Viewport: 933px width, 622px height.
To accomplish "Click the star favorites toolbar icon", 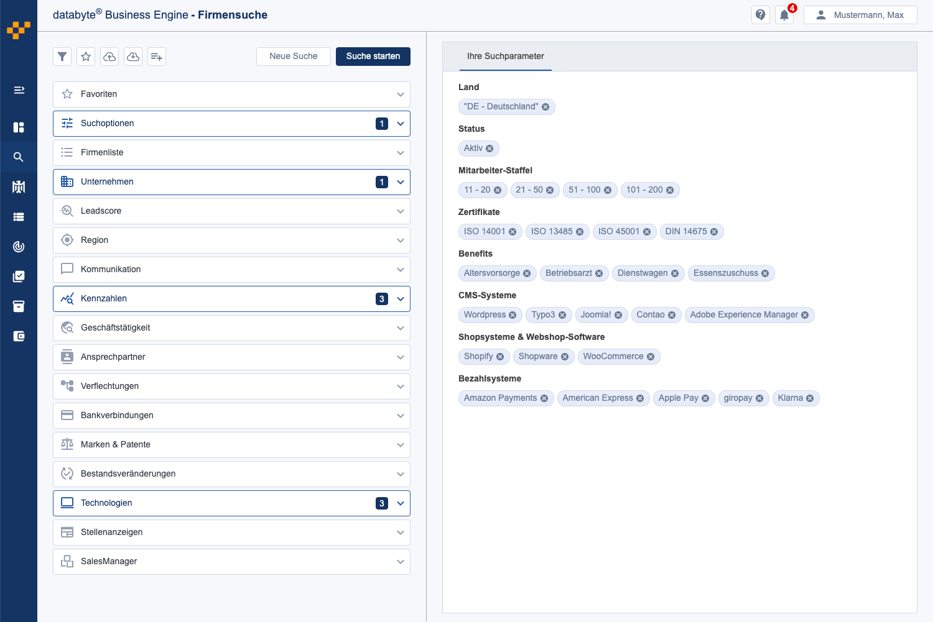I will [x=86, y=57].
